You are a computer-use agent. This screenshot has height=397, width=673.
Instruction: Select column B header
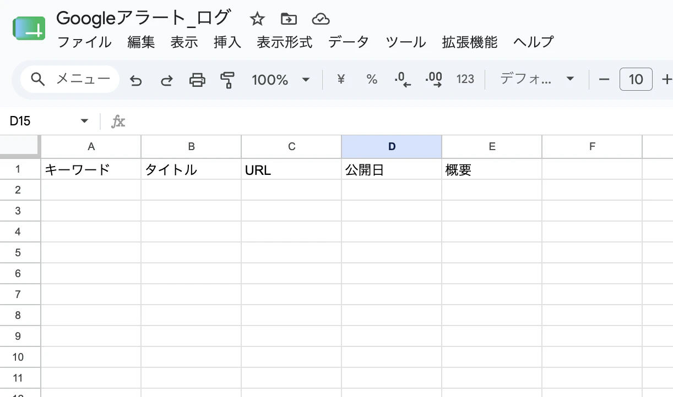(x=191, y=146)
